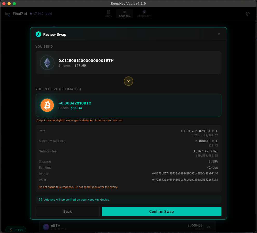
Task: Open the 5 txs activity badge
Action: (x=16, y=230)
